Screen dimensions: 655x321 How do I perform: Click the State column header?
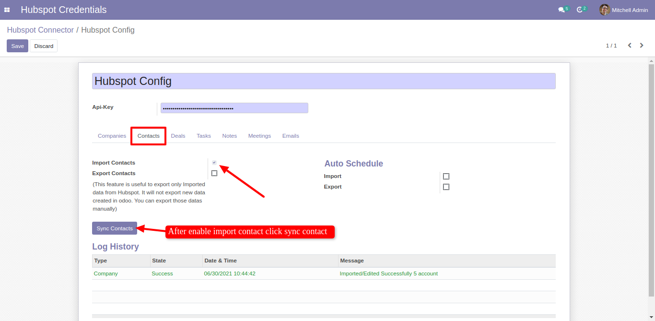176,261
